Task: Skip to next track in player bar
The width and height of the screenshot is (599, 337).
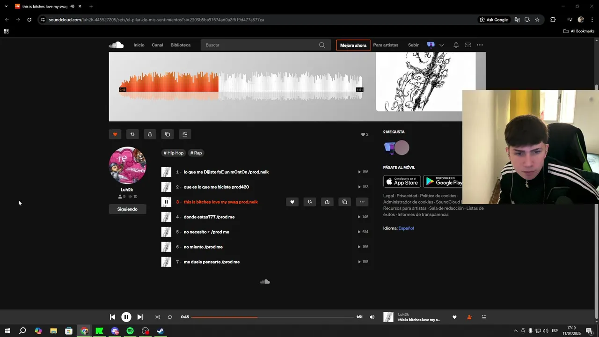Action: (140, 317)
